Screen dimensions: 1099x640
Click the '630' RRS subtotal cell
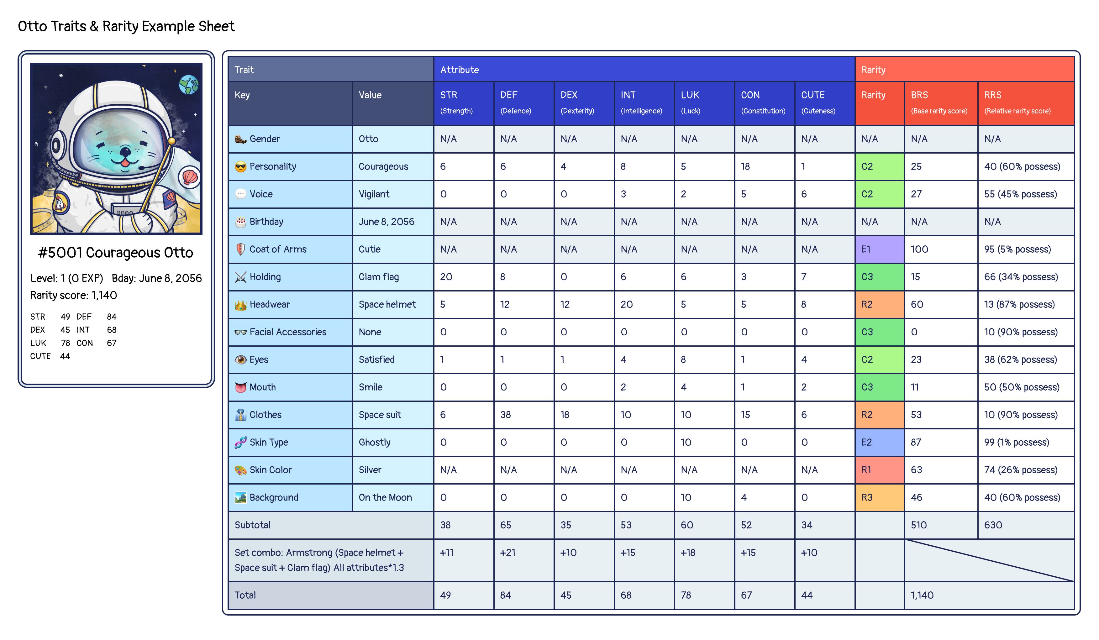pyautogui.click(x=1026, y=525)
